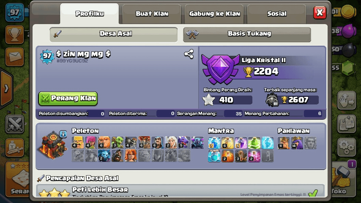Open the settings gear icon
The height and width of the screenshot is (203, 361).
point(347,148)
